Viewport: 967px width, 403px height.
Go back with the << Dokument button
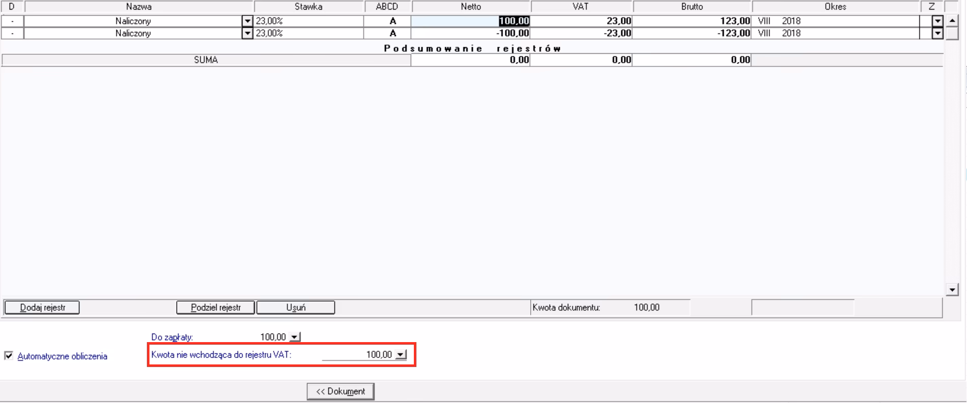coord(340,391)
